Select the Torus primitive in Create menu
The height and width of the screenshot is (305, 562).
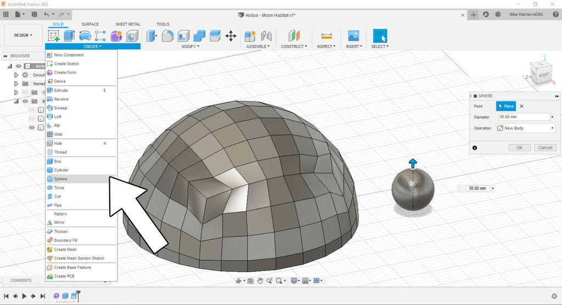coord(59,188)
